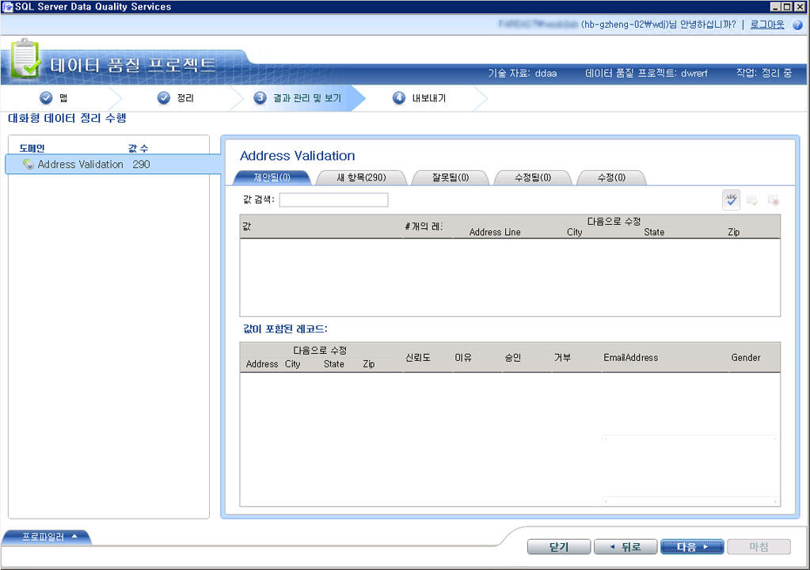Image resolution: width=810 pixels, height=570 pixels.
Task: Switch to the 새 항목(290) tab
Action: pyautogui.click(x=361, y=177)
